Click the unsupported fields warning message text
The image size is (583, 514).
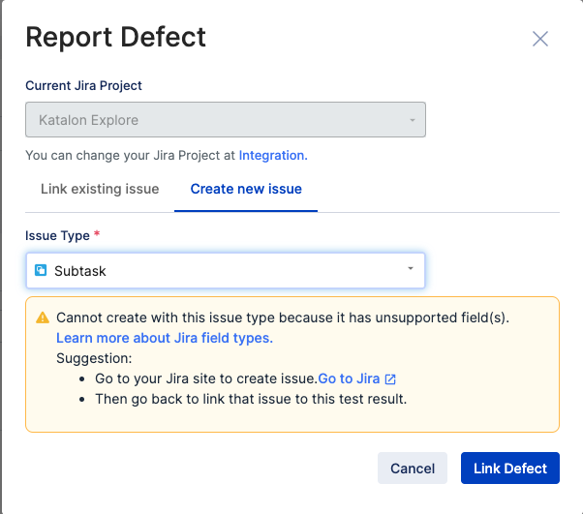click(x=283, y=317)
